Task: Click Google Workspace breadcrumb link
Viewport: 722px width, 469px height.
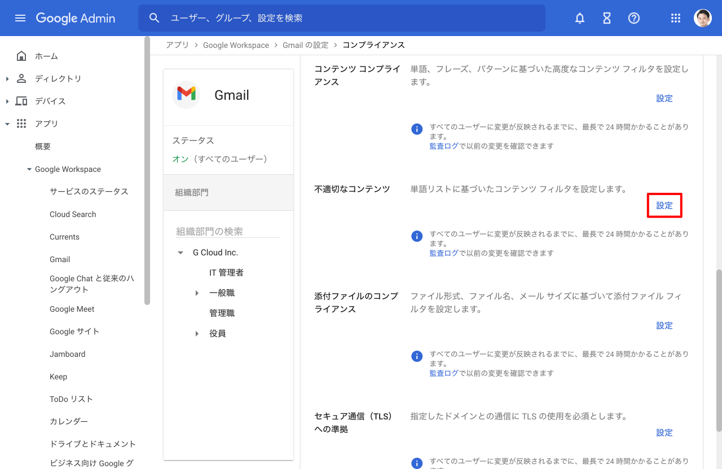Action: pyautogui.click(x=236, y=45)
